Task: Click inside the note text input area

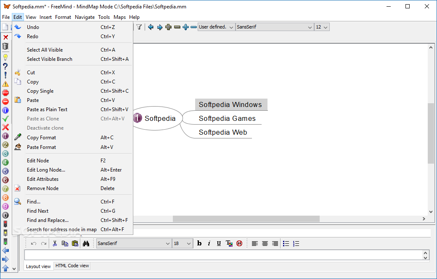Action: pos(223,255)
